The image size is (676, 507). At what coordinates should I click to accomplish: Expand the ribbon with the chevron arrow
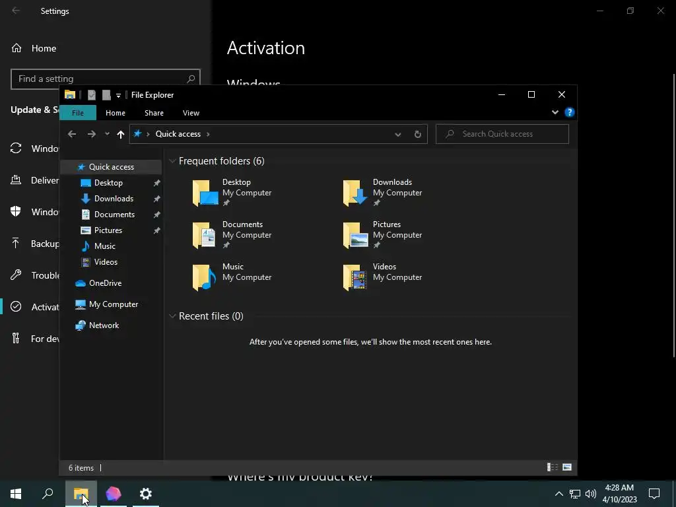pos(555,112)
